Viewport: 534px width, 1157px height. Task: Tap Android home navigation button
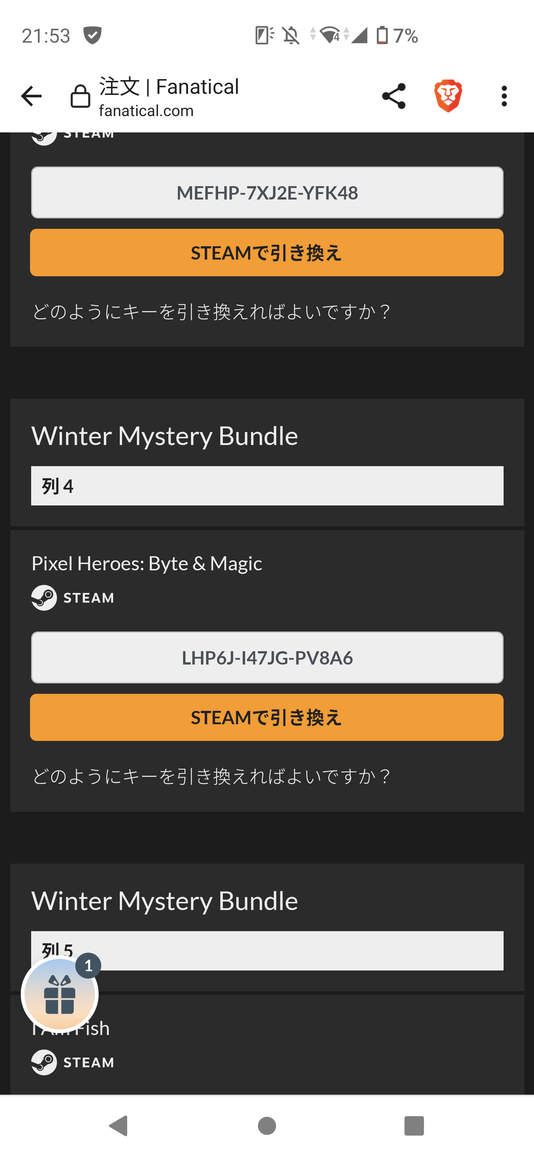267,1125
